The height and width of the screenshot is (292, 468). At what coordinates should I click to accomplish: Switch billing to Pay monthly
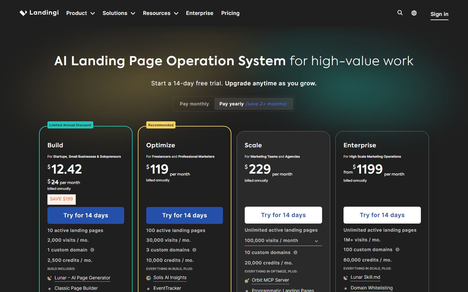click(x=194, y=104)
